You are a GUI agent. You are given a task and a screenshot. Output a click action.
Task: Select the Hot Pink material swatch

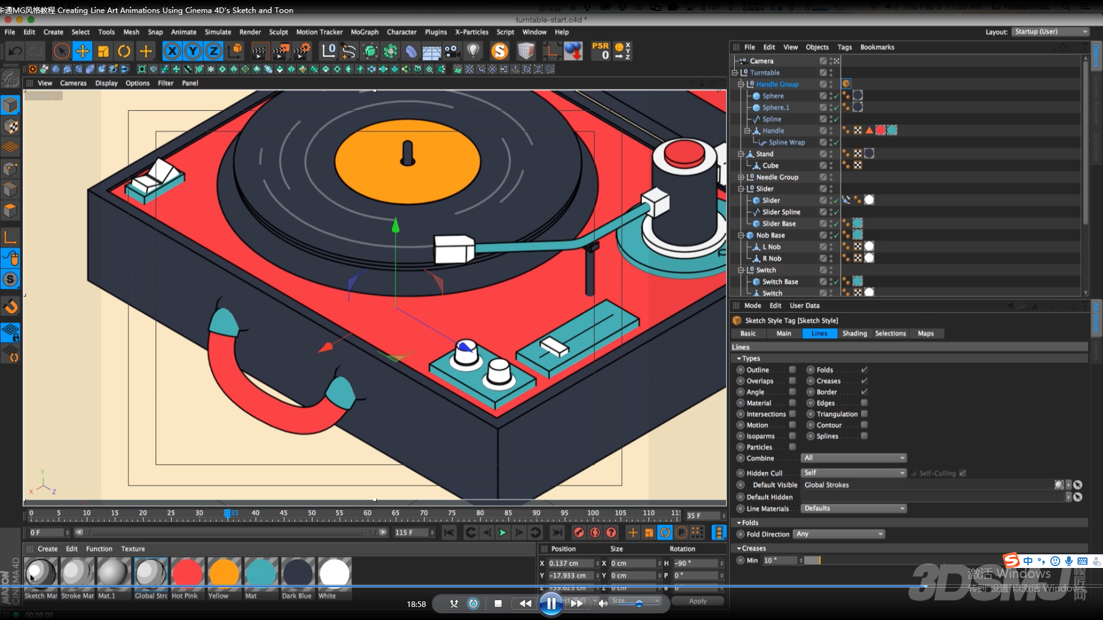187,574
